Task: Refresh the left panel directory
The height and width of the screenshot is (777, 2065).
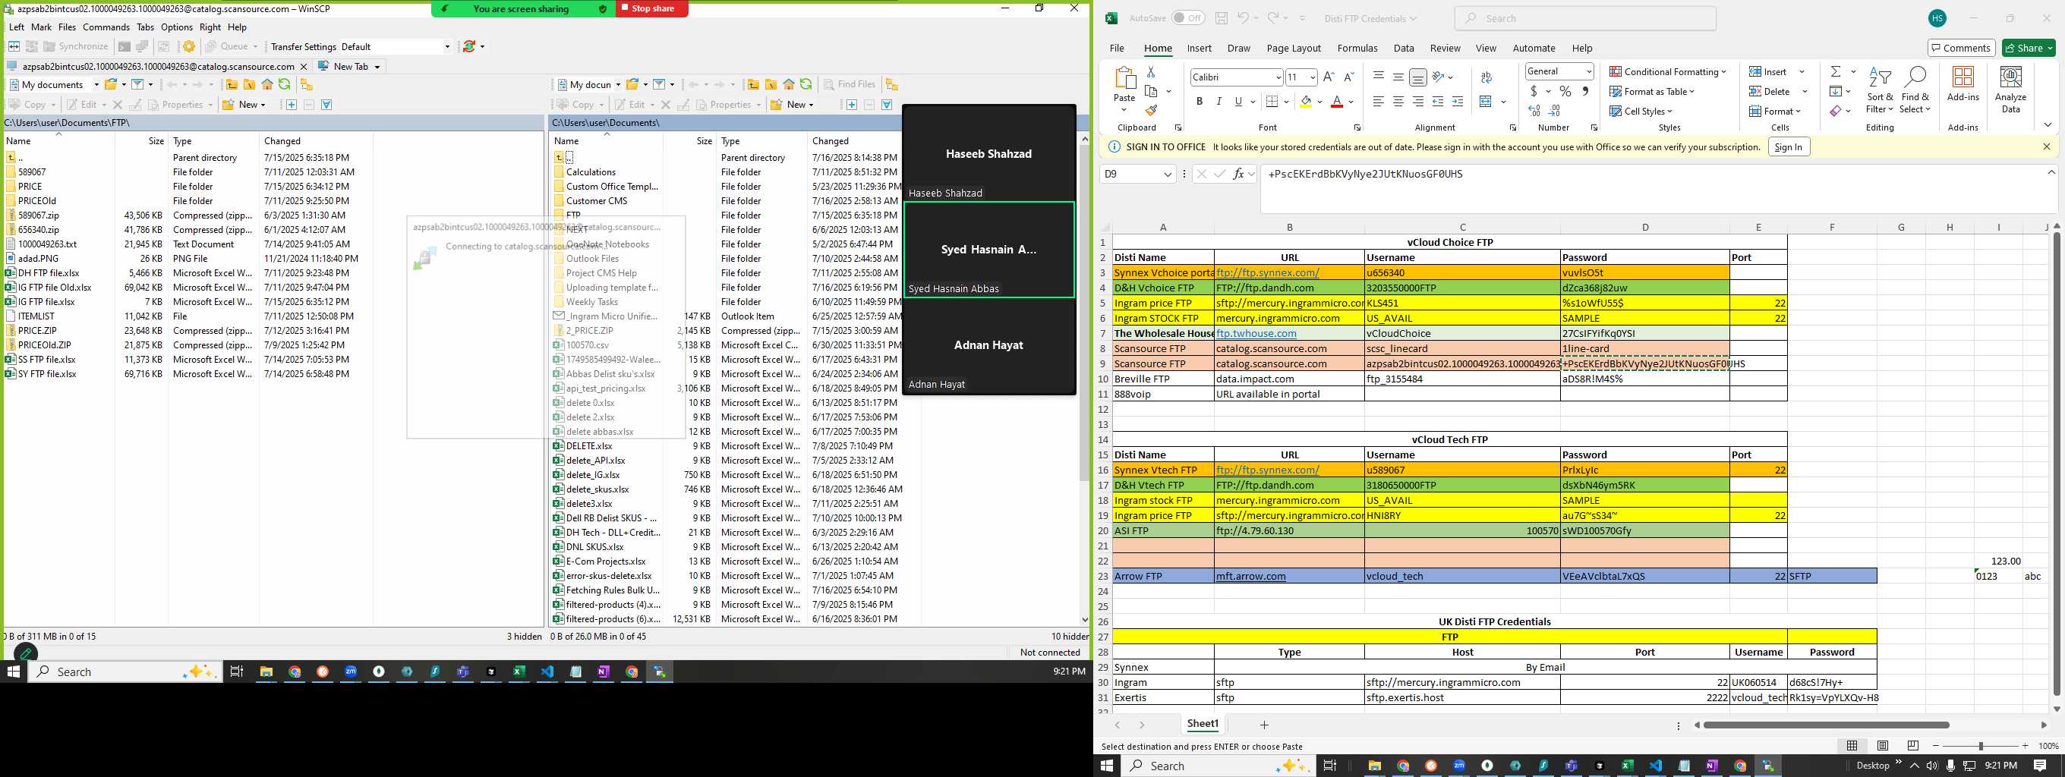Action: click(285, 84)
